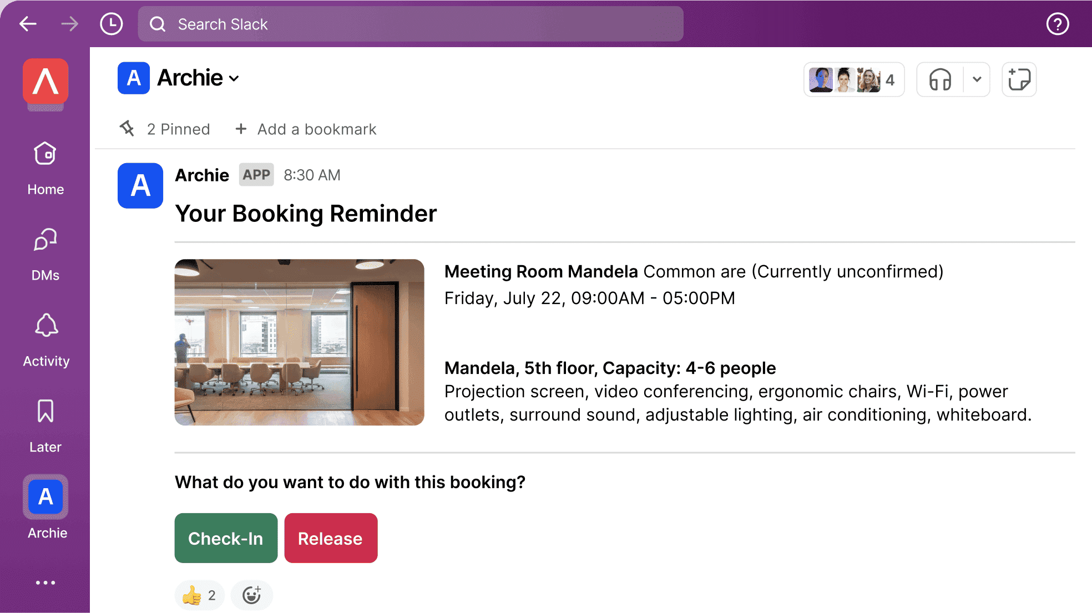Open the Later saved items

[x=45, y=424]
